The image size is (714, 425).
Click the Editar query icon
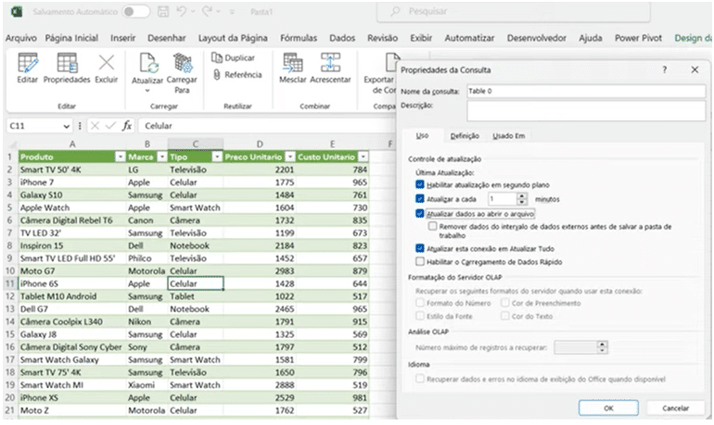(27, 63)
